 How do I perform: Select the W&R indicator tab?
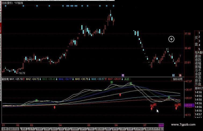click(x=39, y=129)
